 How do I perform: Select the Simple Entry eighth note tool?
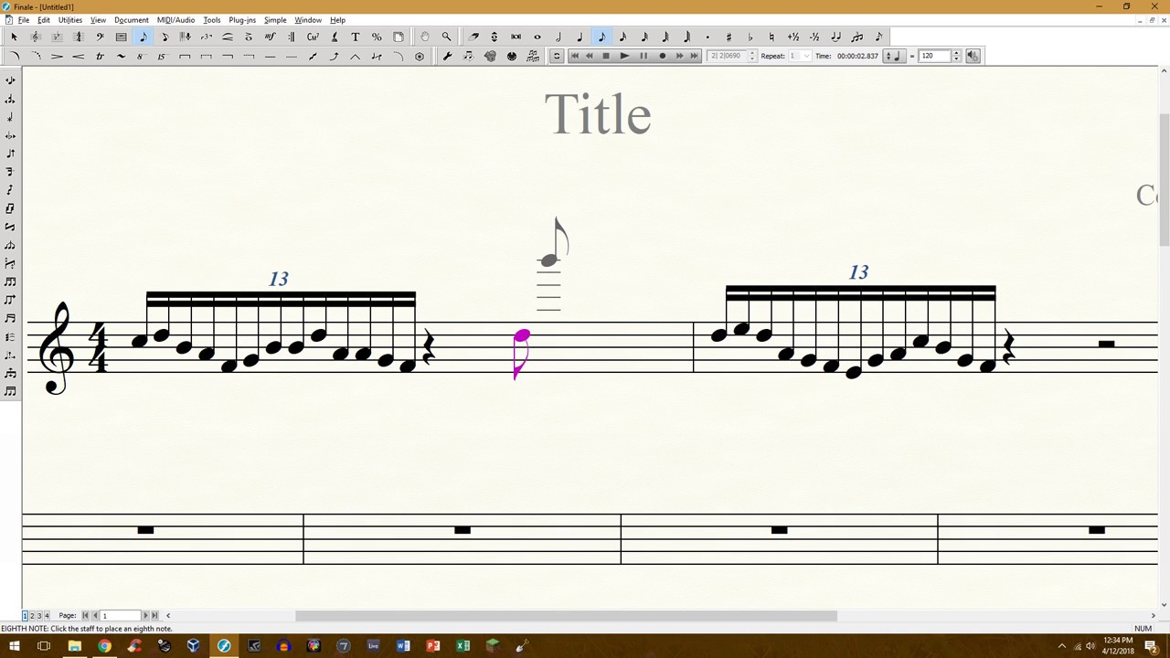[143, 37]
